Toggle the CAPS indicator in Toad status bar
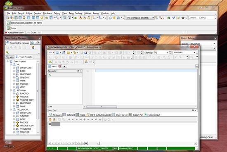 [28, 33]
